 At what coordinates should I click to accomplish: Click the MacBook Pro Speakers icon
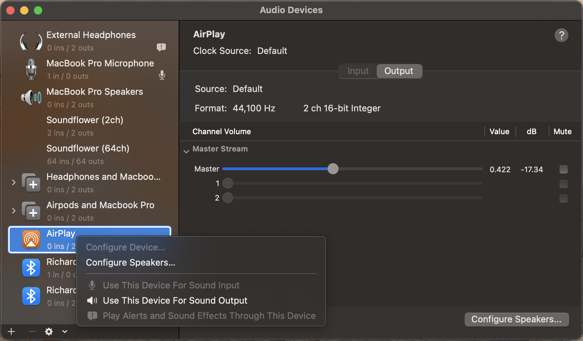tap(31, 98)
